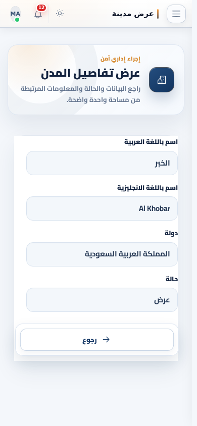Viewport: 197px width, 426px height.
Task: Click the عرض تفاصيل المدن heading
Action: 90,74
